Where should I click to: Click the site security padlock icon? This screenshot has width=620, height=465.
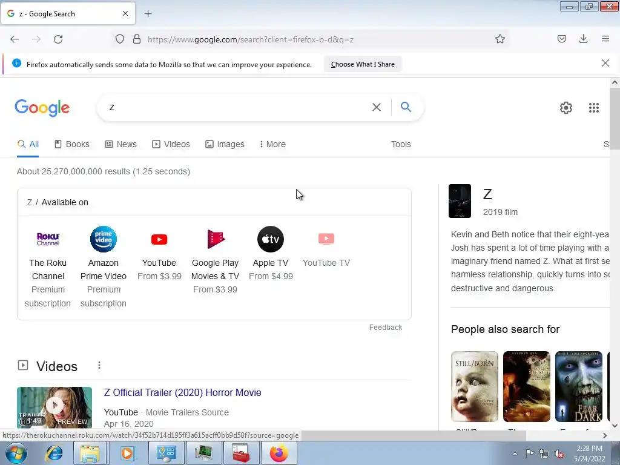point(137,39)
